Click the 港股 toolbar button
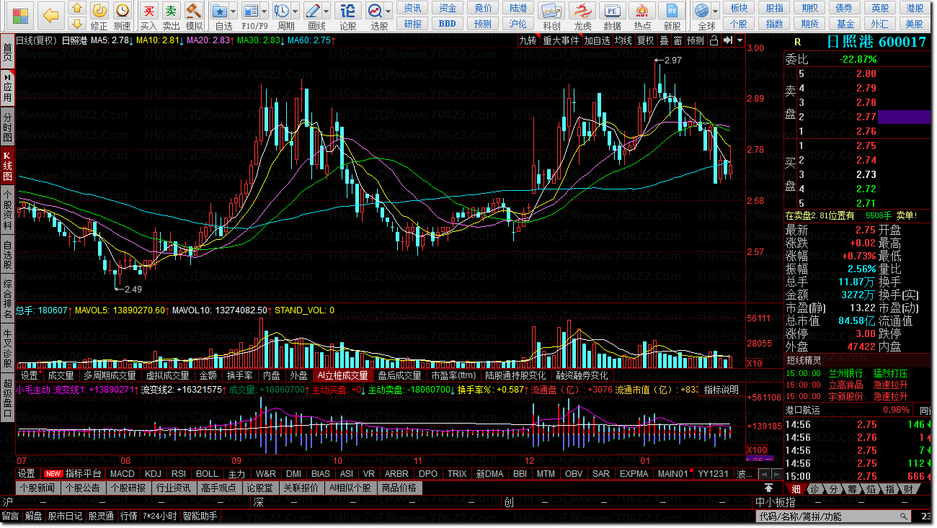 pyautogui.click(x=915, y=8)
